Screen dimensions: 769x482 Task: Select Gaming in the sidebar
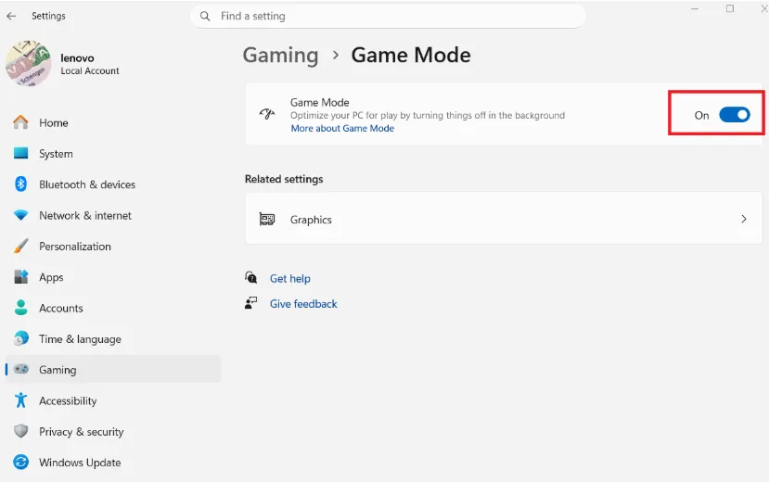[113, 369]
